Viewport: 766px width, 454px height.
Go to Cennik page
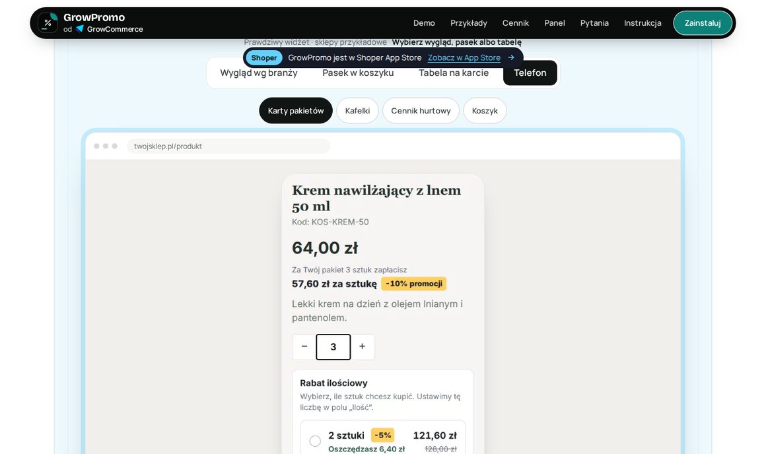coord(515,23)
